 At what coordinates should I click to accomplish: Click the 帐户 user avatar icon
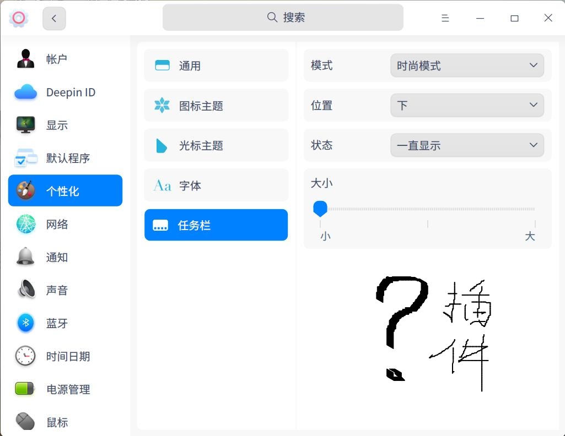point(25,59)
